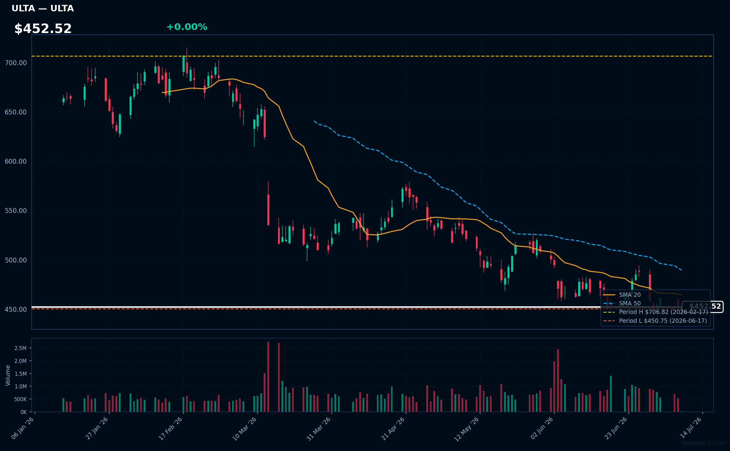The image size is (730, 451).
Task: Click the 17 Feb '26 date label
Action: [x=171, y=428]
